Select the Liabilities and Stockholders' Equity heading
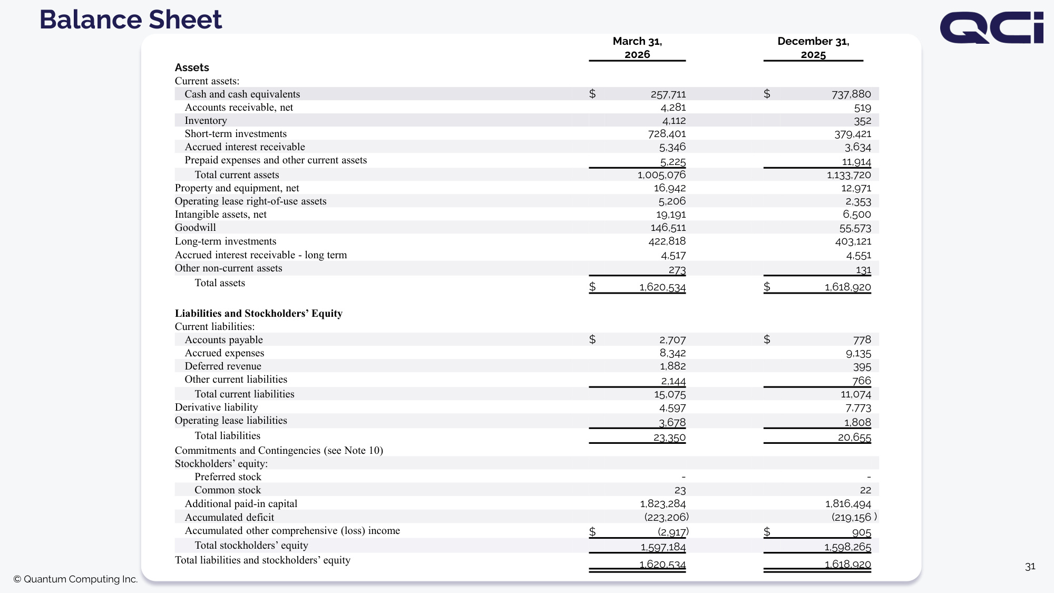This screenshot has height=593, width=1054. 259,313
